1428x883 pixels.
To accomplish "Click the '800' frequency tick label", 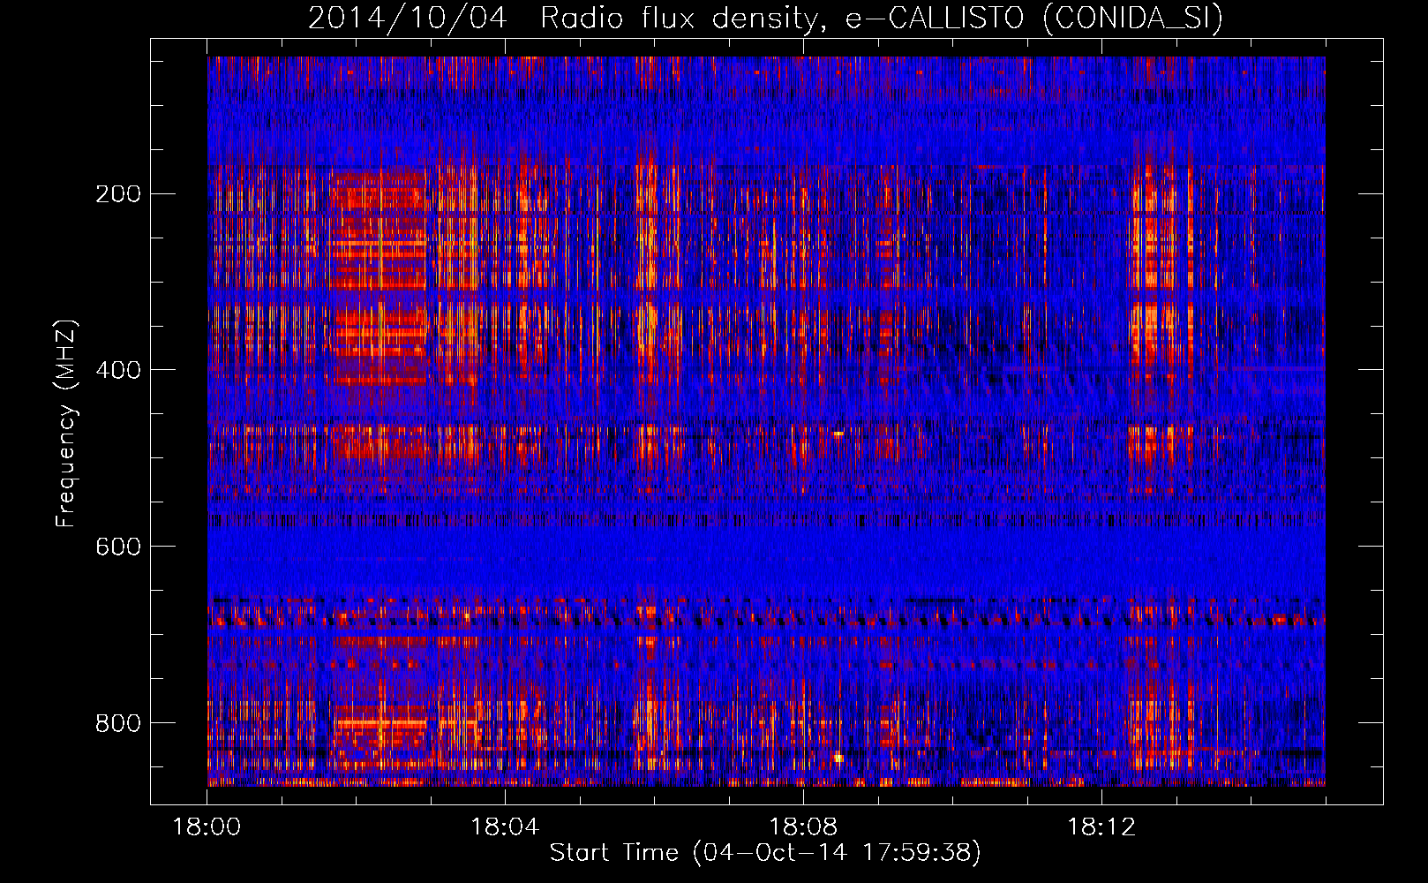I will [118, 724].
